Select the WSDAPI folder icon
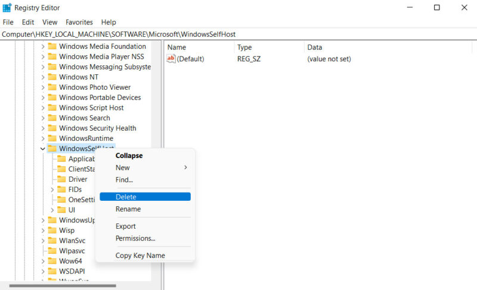 click(52, 271)
